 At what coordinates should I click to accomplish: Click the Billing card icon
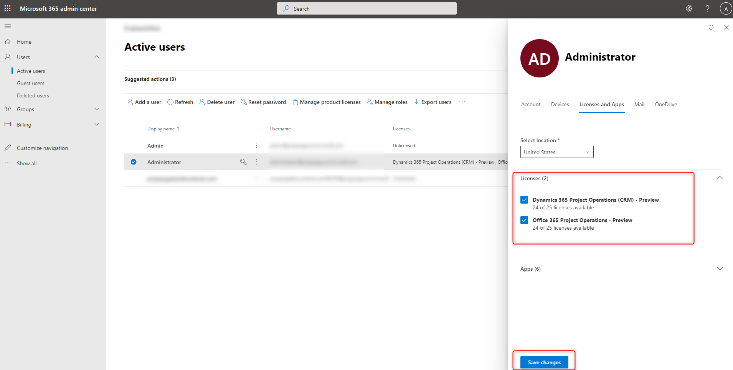click(x=8, y=124)
